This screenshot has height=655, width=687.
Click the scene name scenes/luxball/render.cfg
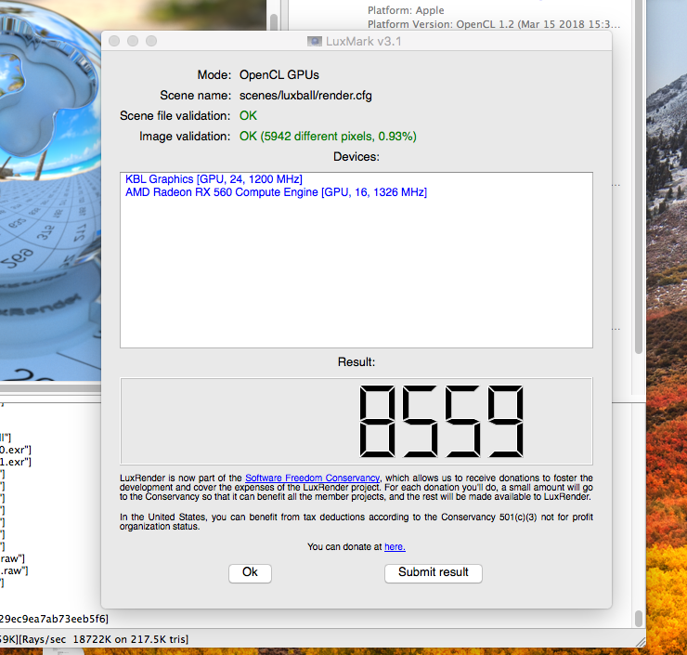point(305,96)
